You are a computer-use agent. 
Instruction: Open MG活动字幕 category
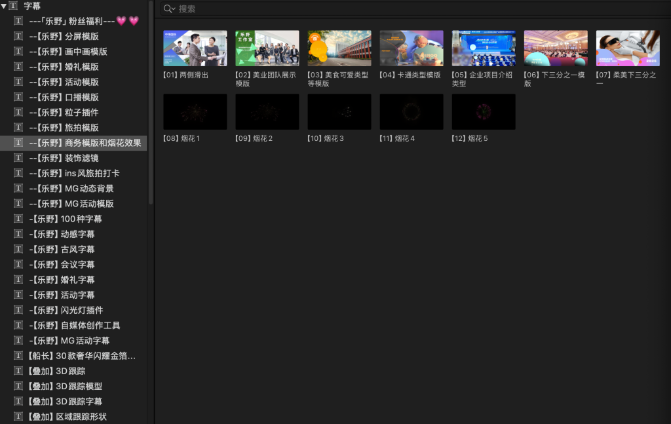point(73,341)
